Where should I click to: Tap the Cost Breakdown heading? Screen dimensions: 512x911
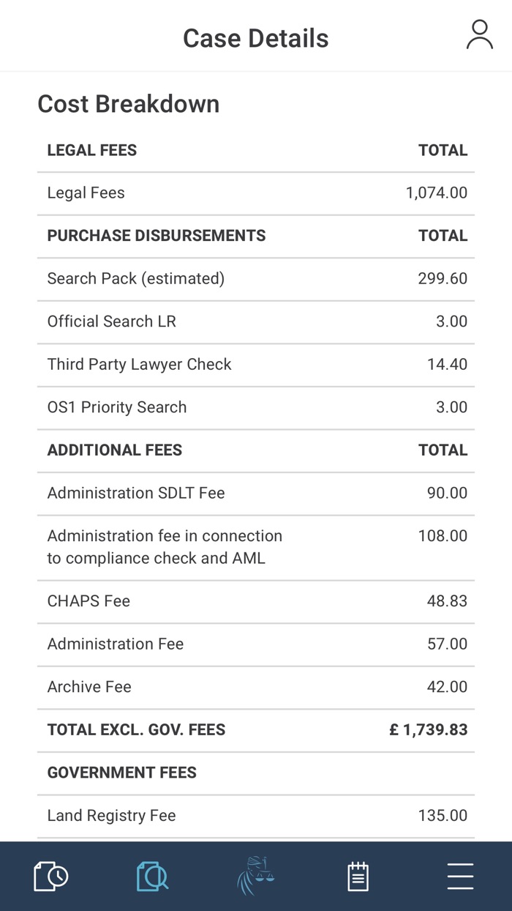(x=129, y=104)
